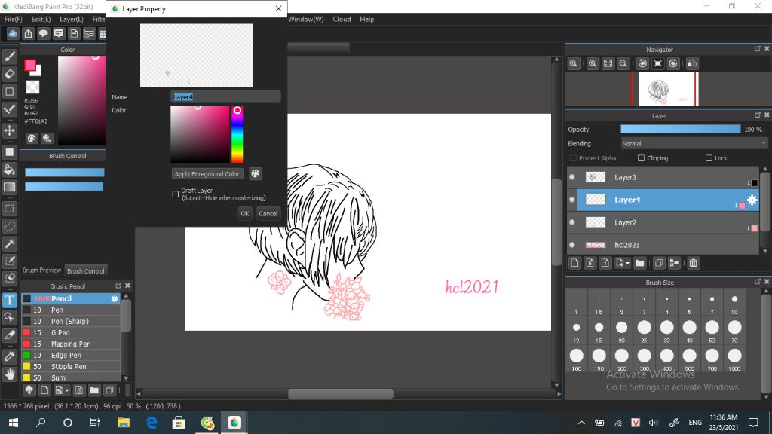Viewport: 772px width, 434px height.
Task: Click Navigator rotate left icon
Action: 642,63
